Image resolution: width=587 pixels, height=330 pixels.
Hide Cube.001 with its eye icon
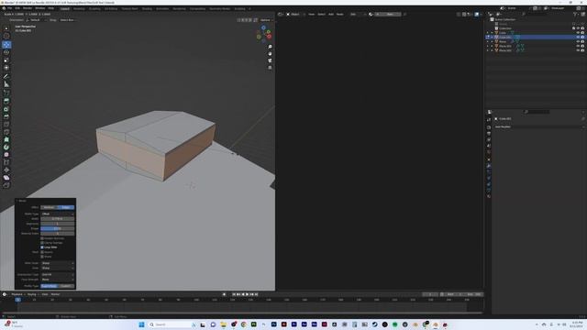pos(578,37)
